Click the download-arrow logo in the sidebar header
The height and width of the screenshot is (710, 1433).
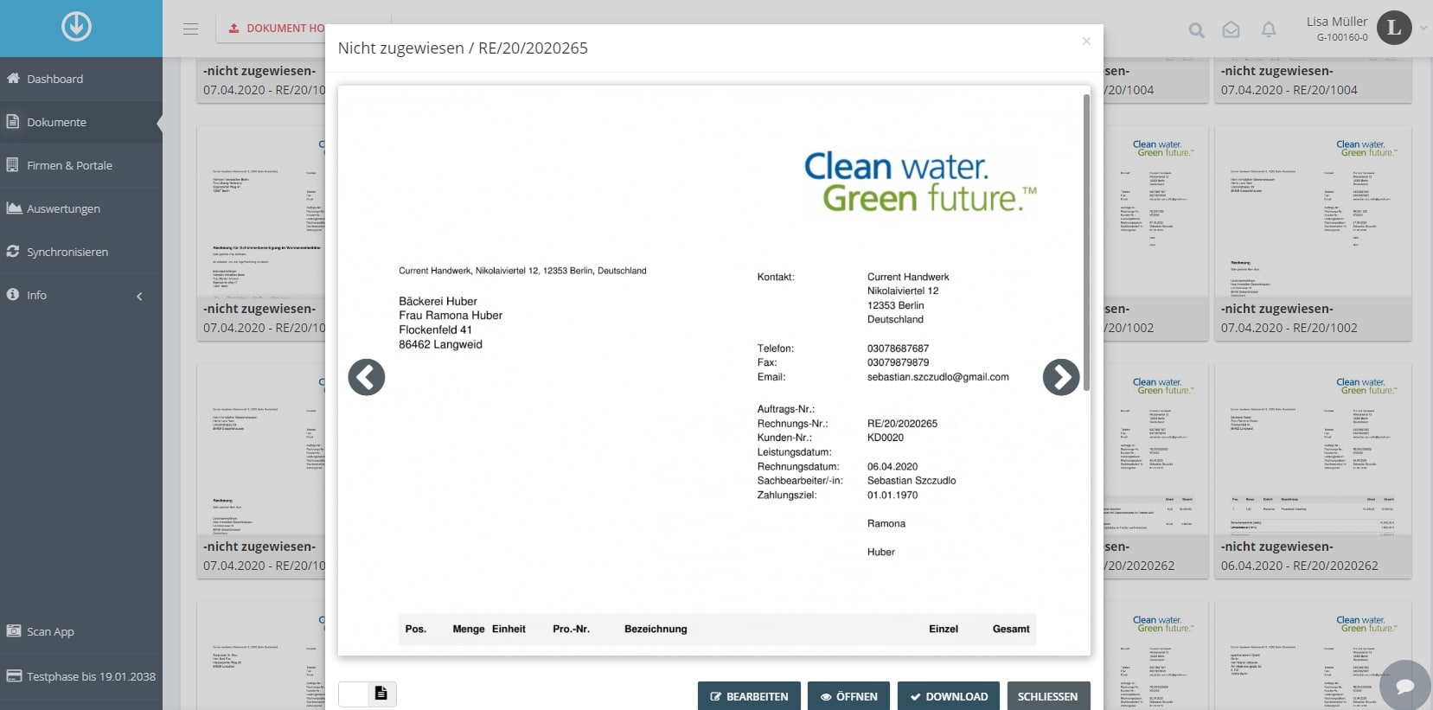[76, 27]
